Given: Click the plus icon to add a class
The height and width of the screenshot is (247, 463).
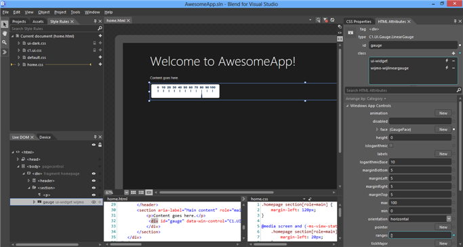Looking at the screenshot, I should [454, 53].
